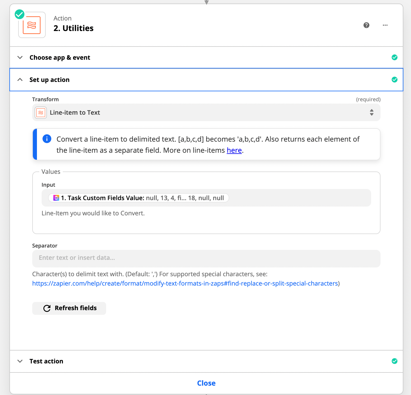
Task: Click the green check next to Test action
Action: point(395,361)
